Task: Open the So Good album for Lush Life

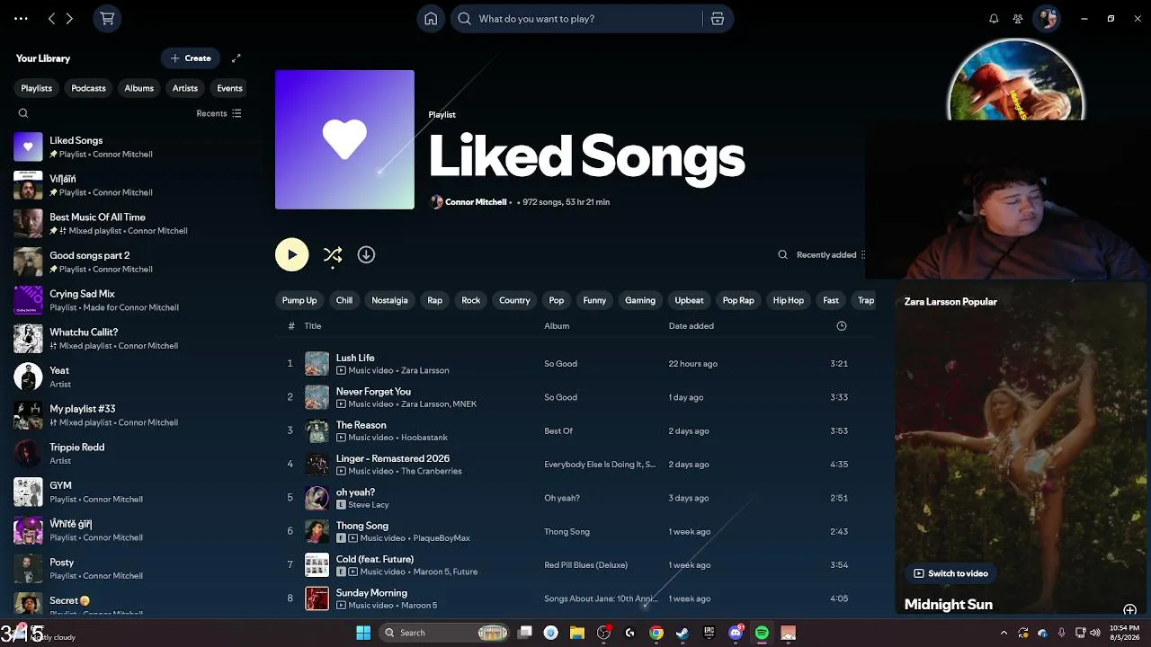Action: click(560, 364)
